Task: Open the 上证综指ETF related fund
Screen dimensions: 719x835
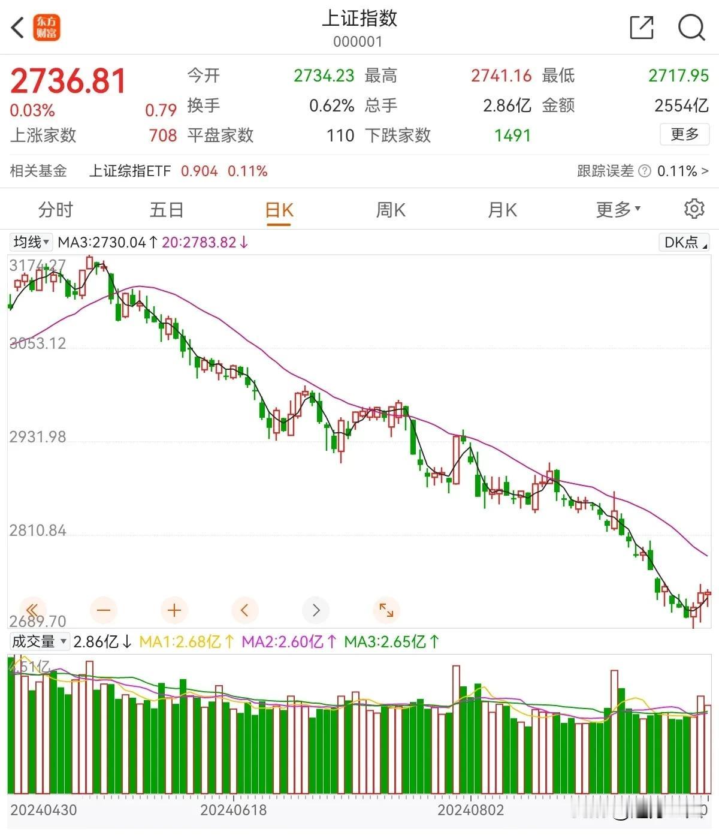Action: 130,171
